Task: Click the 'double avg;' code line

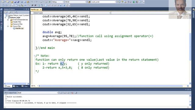Action: click(x=52, y=32)
